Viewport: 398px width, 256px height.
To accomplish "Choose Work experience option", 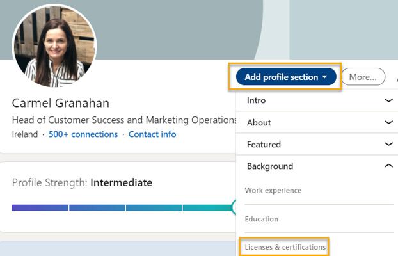I will (x=273, y=191).
